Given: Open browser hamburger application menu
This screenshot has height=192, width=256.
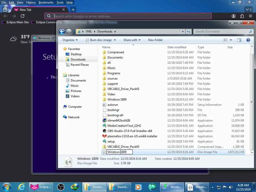Looking at the screenshot, I should 250,16.
